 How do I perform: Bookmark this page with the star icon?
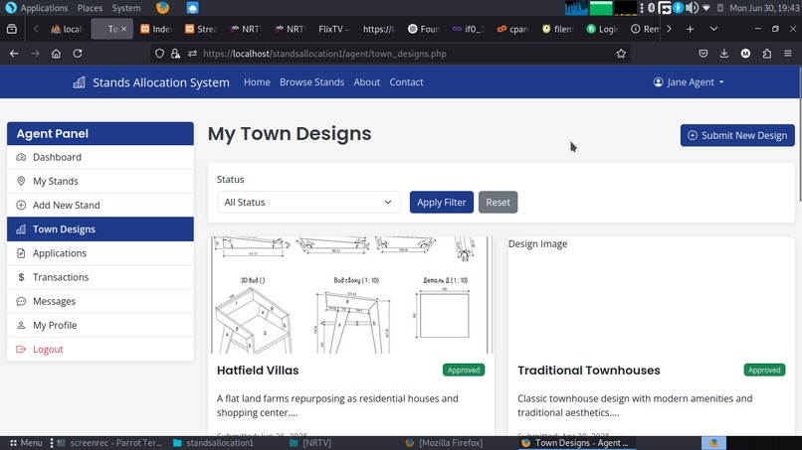[621, 54]
